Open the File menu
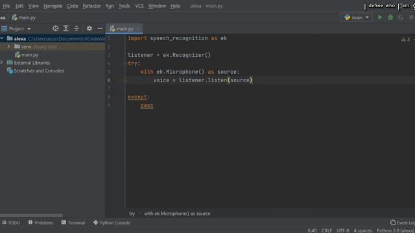The width and height of the screenshot is (415, 233). tap(6, 6)
